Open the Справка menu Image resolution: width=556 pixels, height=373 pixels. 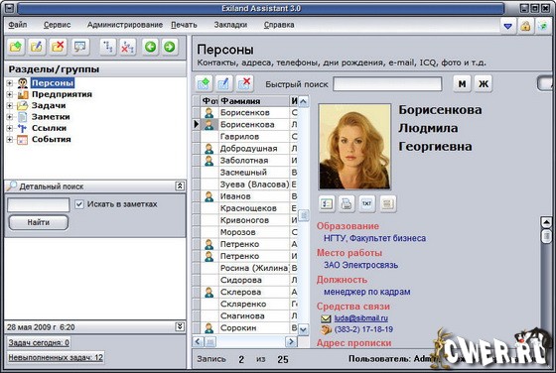coord(279,25)
